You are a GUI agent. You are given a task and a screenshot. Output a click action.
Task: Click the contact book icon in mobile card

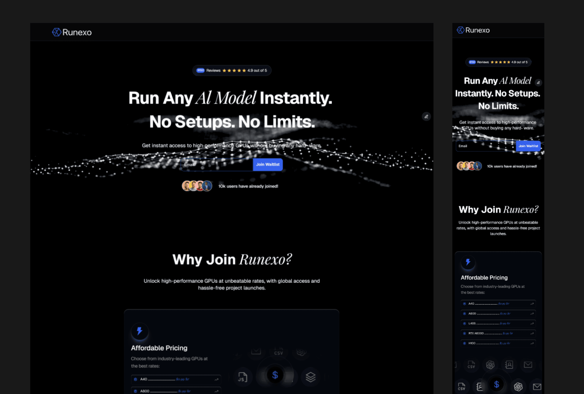509,365
